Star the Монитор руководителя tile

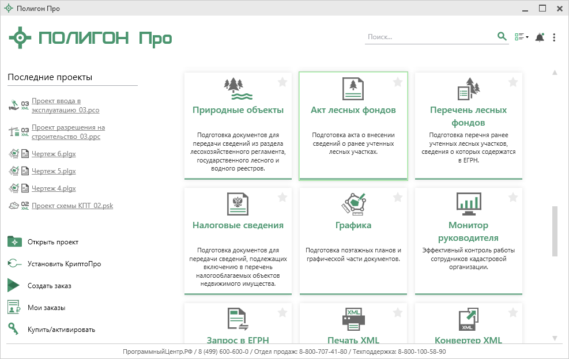513,198
